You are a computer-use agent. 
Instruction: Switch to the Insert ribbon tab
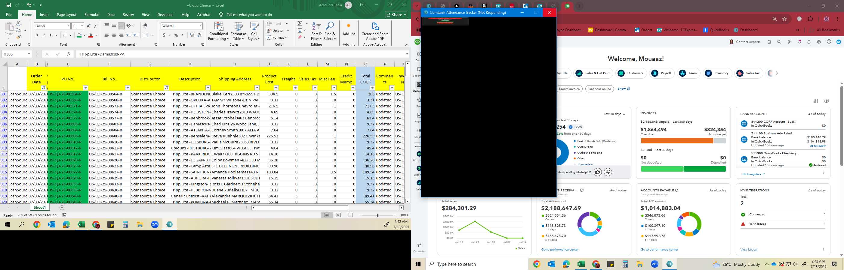[44, 15]
